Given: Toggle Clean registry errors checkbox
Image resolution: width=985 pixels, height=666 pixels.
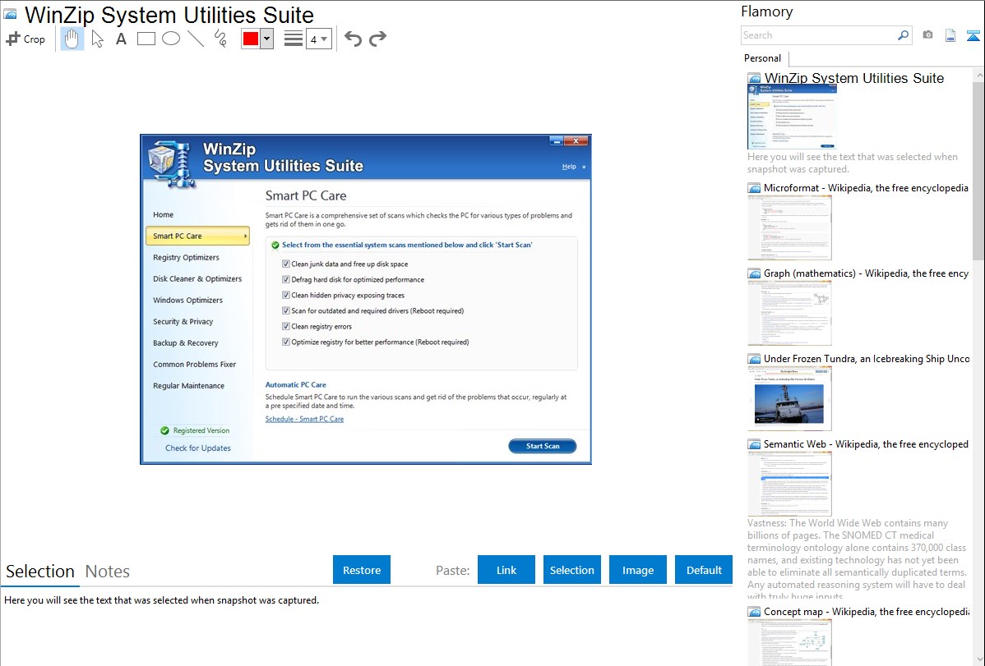Looking at the screenshot, I should 286,326.
